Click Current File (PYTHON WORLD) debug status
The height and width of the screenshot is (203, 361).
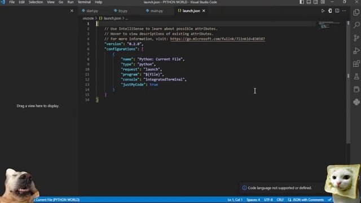click(x=57, y=200)
